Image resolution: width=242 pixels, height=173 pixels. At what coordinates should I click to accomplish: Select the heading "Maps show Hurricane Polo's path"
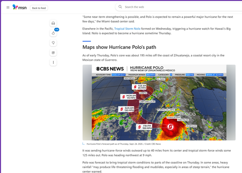119,47
